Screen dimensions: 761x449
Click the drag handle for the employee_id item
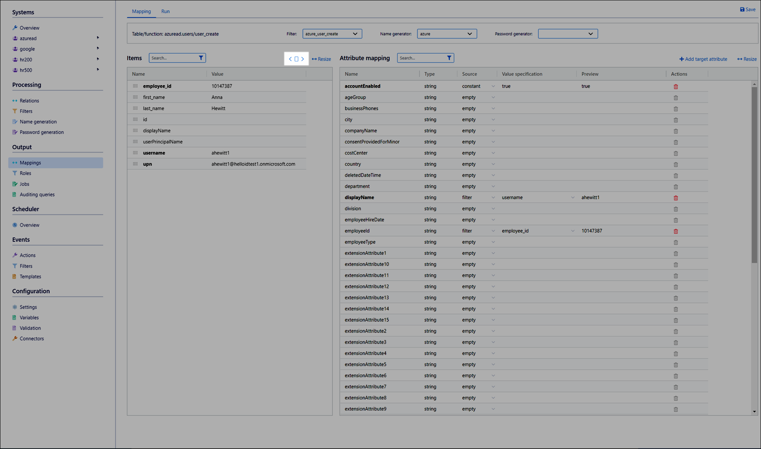[x=135, y=86]
